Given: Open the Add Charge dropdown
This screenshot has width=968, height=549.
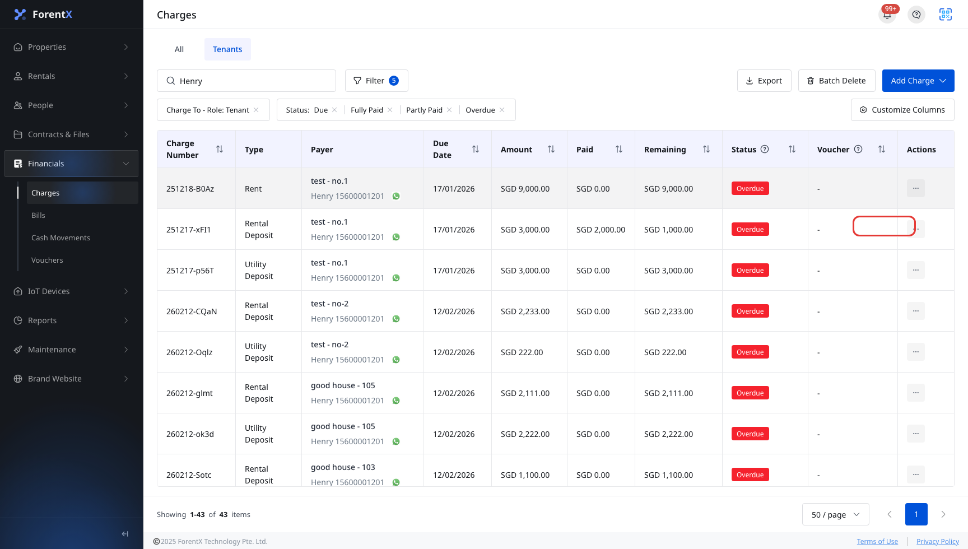Looking at the screenshot, I should pos(918,81).
